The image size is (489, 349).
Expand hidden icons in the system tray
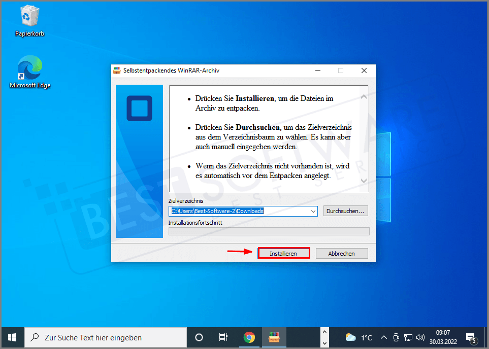[x=384, y=337]
